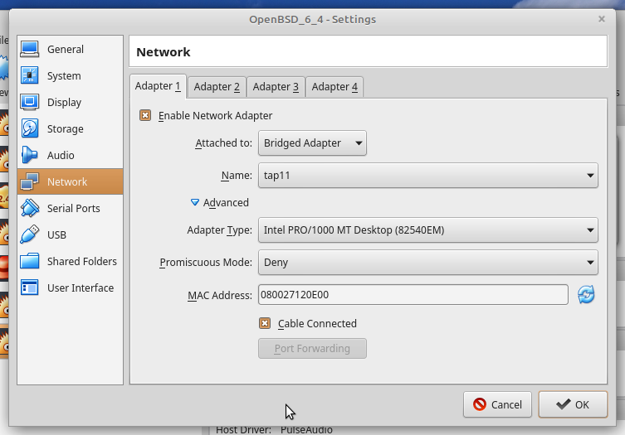This screenshot has width=625, height=435.
Task: Switch to the Adapter 2 tab
Action: [217, 87]
